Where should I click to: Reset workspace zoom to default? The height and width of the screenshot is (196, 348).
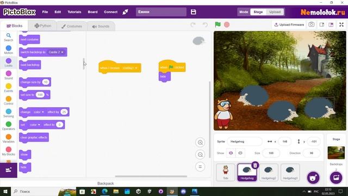pos(200,167)
